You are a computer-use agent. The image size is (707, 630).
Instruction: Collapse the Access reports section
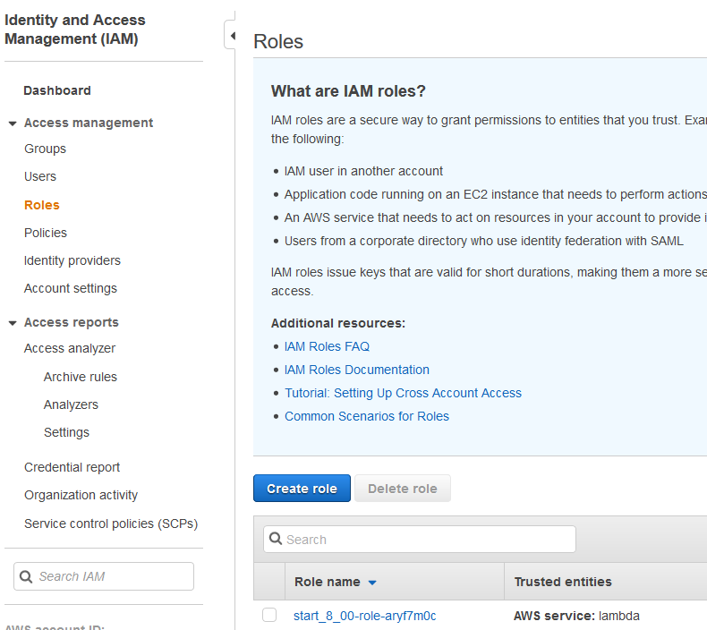click(13, 323)
